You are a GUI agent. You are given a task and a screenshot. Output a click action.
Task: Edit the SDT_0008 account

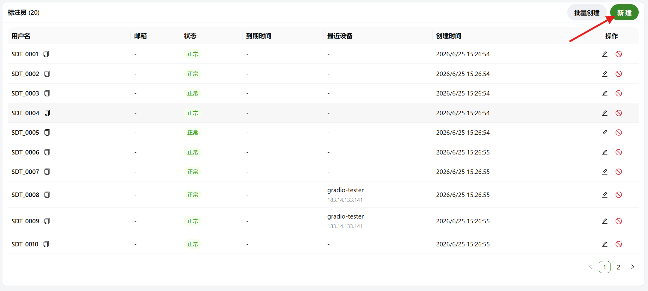(x=604, y=195)
